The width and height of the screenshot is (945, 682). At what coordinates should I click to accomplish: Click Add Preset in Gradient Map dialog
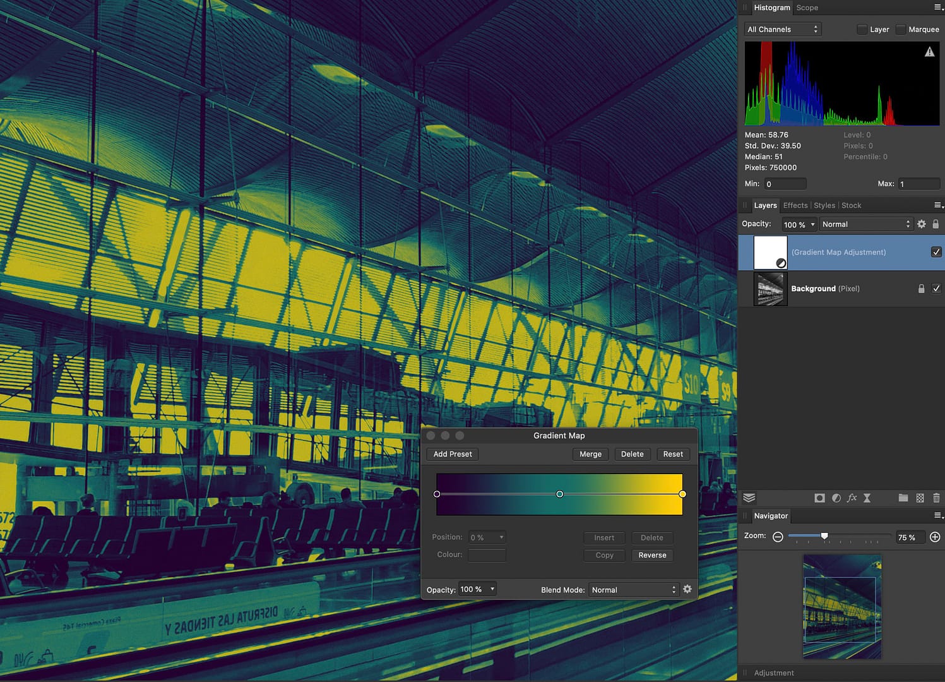point(452,454)
